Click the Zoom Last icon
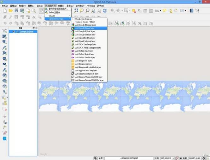The width and height of the screenshot is (210, 160). pos(93,11)
